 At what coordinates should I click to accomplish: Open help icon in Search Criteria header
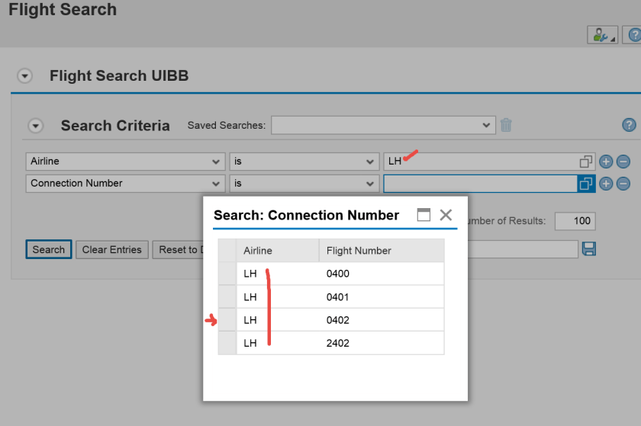click(x=629, y=125)
